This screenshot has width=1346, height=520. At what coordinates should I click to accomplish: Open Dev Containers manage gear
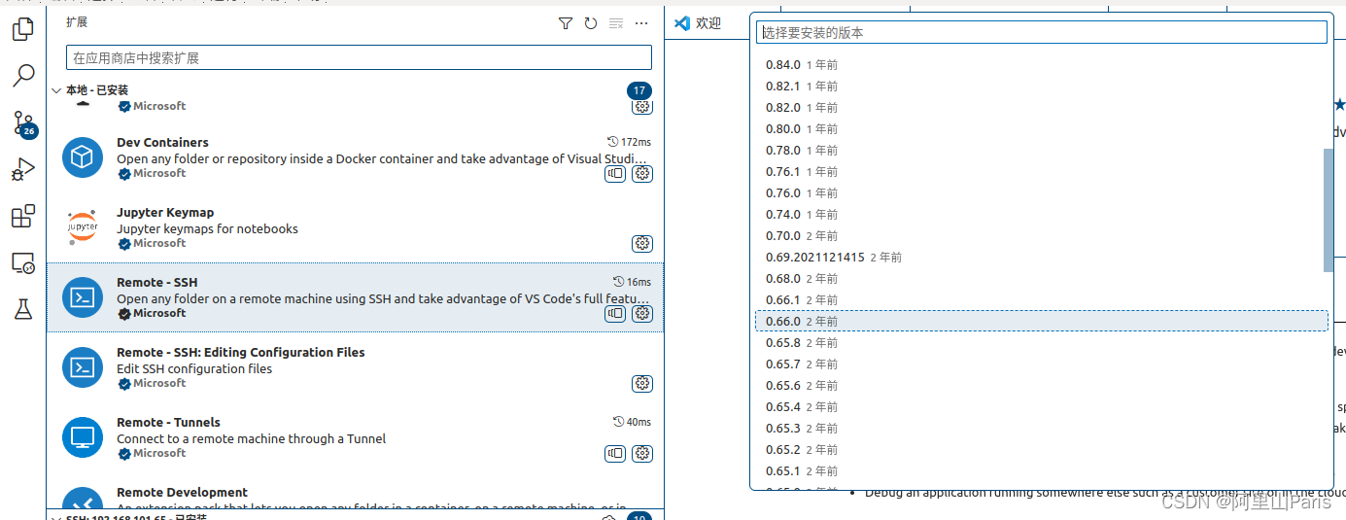click(642, 174)
